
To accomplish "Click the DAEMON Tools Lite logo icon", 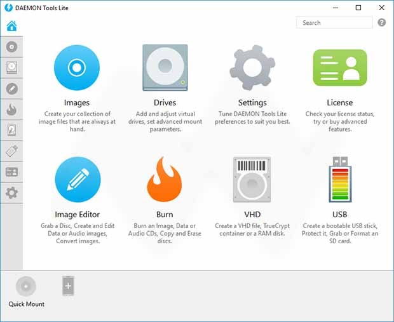I will pos(8,8).
